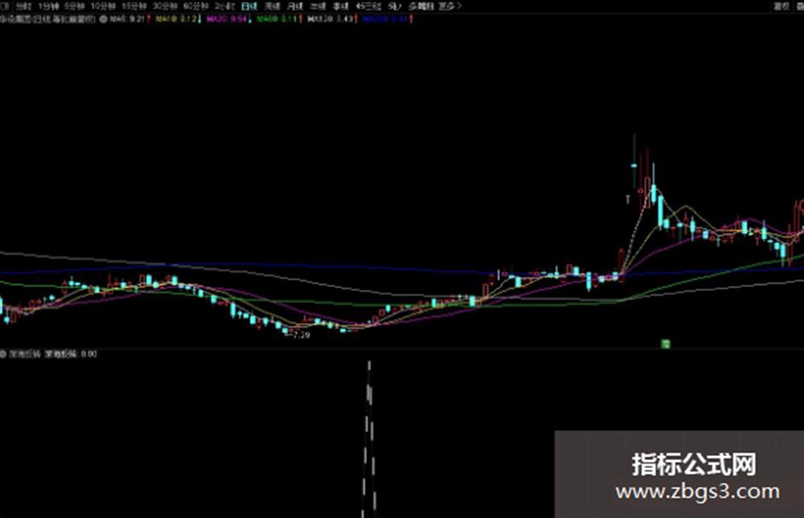The image size is (804, 518).
Task: Click the small square icon before 分时
Action: click(4, 6)
